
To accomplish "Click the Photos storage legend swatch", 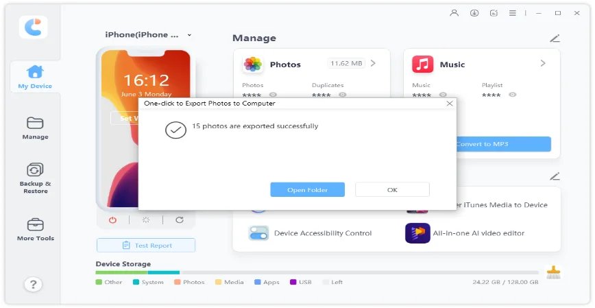I will 178,282.
